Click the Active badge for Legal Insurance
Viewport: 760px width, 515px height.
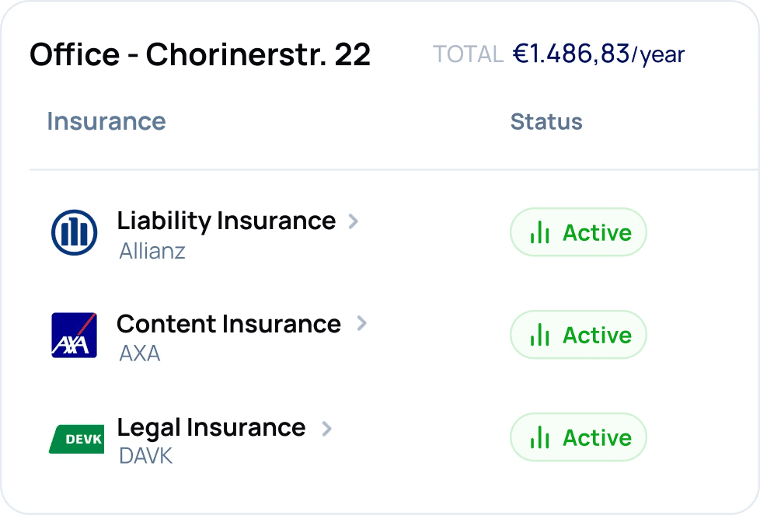coord(578,437)
